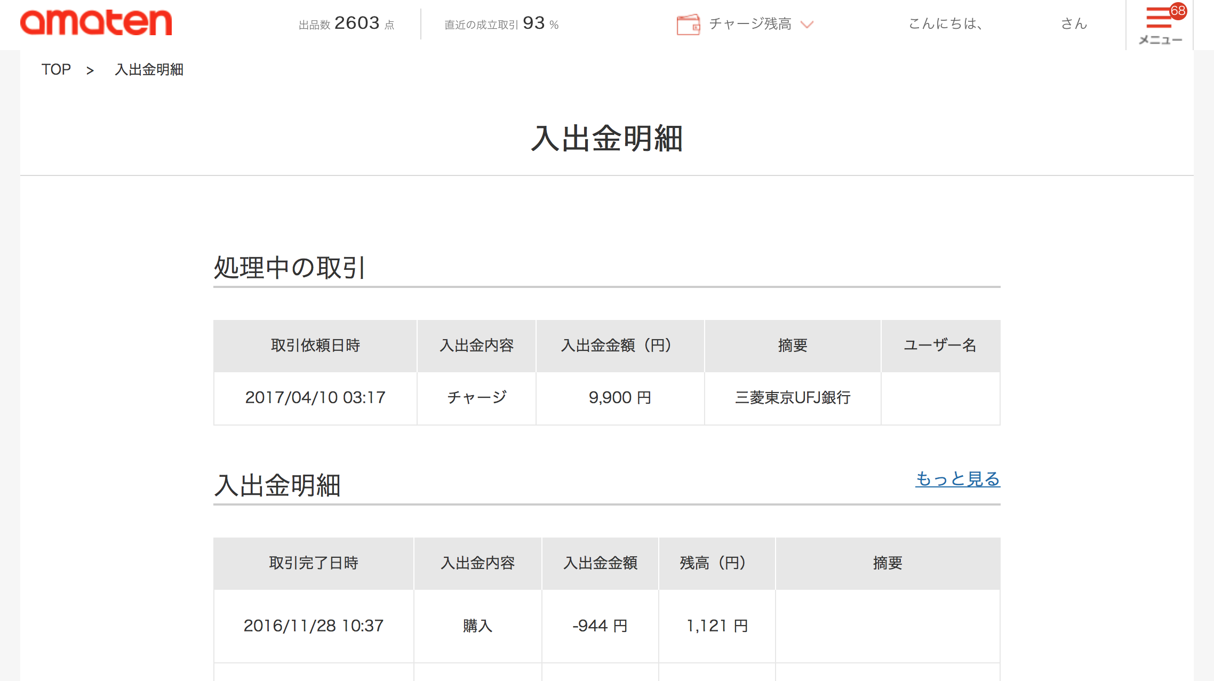Open the もっと見る link
This screenshot has width=1214, height=681.
coord(957,479)
